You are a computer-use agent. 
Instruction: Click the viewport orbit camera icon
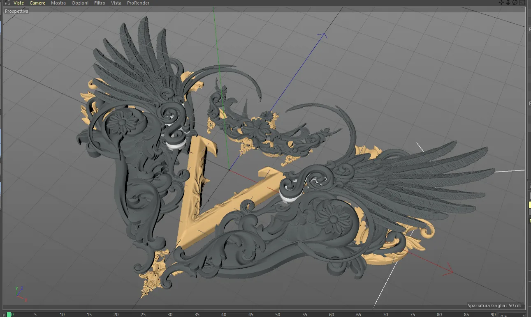[515, 2]
